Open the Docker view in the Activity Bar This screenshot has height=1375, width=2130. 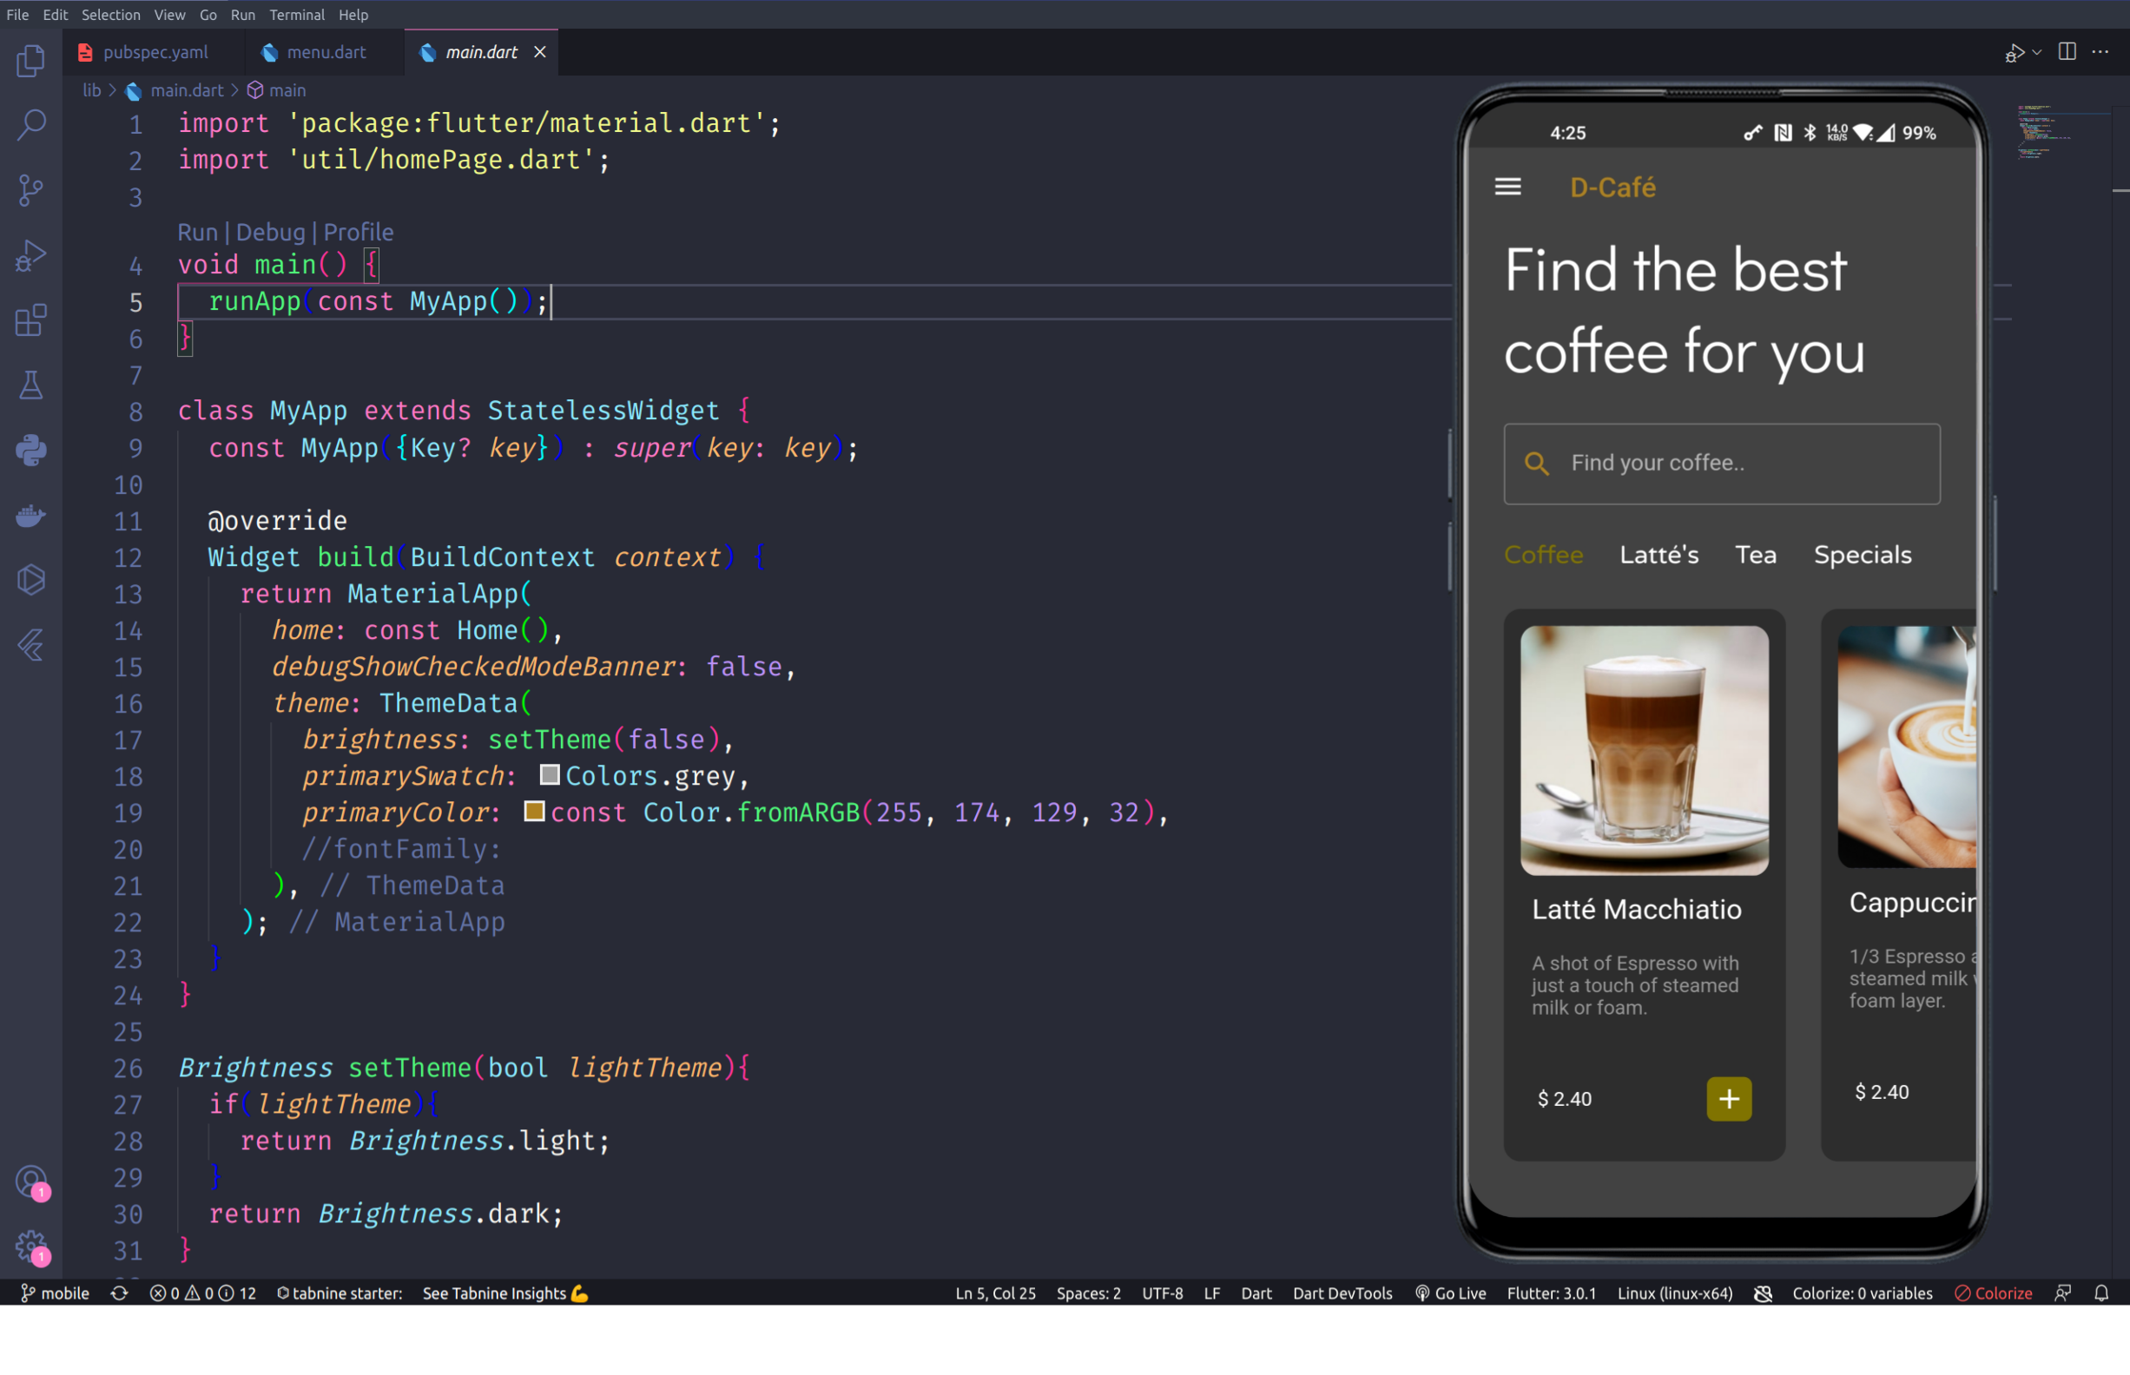[x=31, y=514]
